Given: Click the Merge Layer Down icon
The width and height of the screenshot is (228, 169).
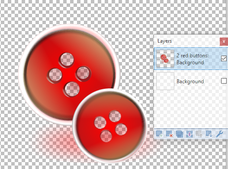Looking at the screenshot, I should click(189, 134).
